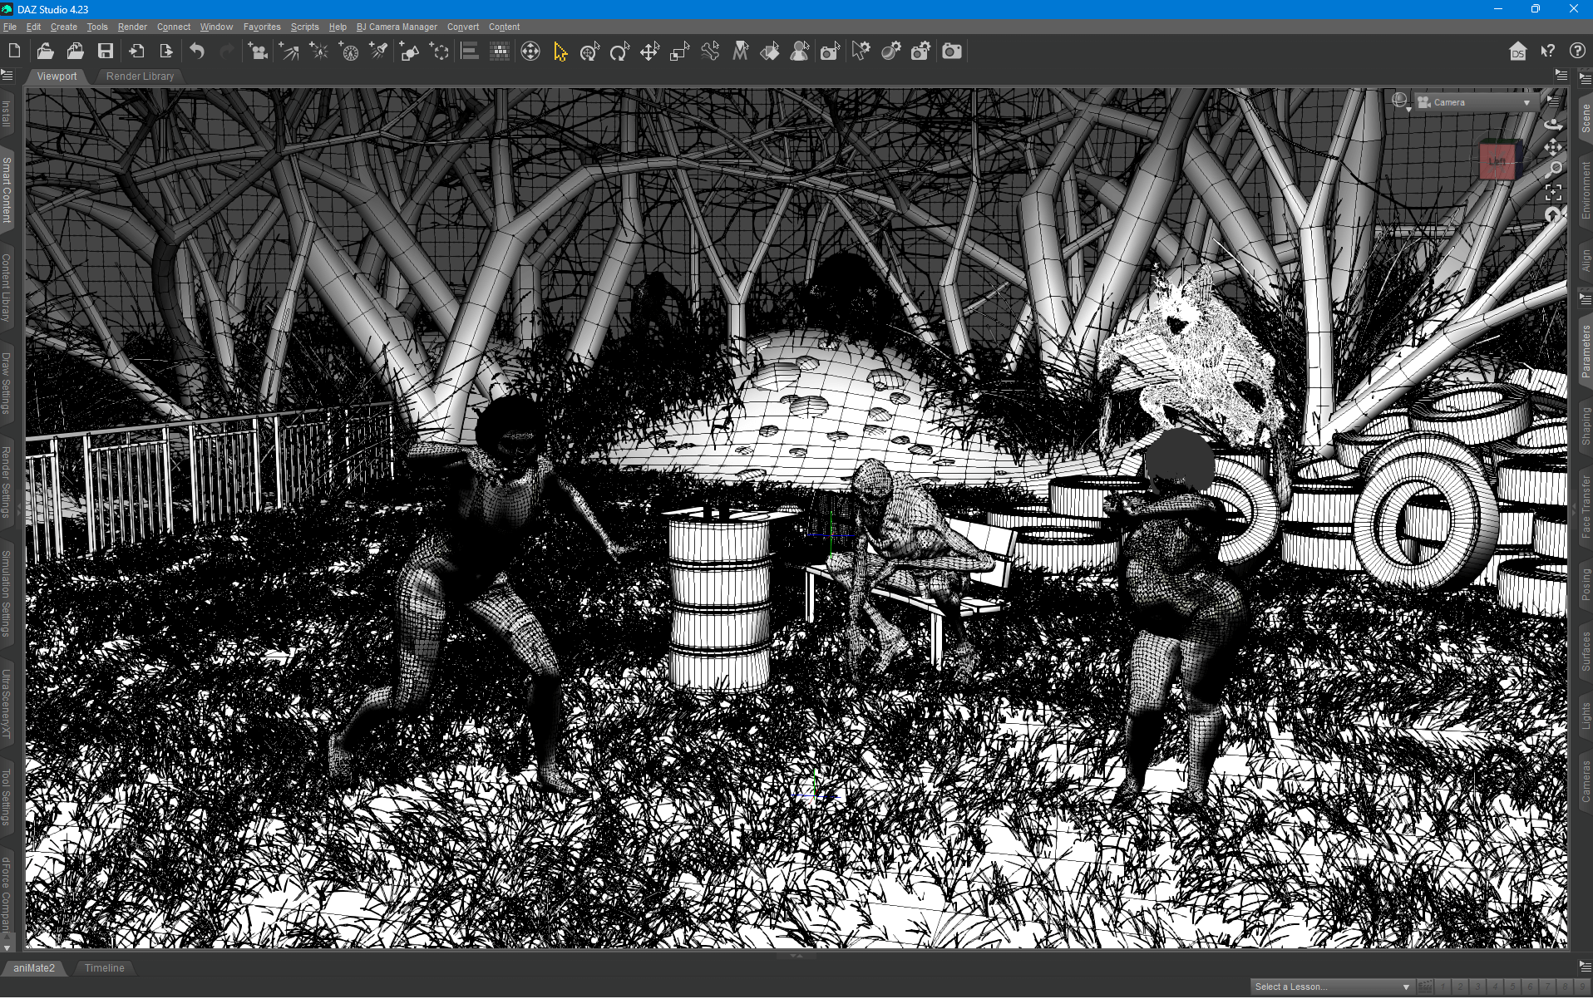Click the zoom magnifier control in viewport
1593x999 pixels.
pyautogui.click(x=1552, y=170)
